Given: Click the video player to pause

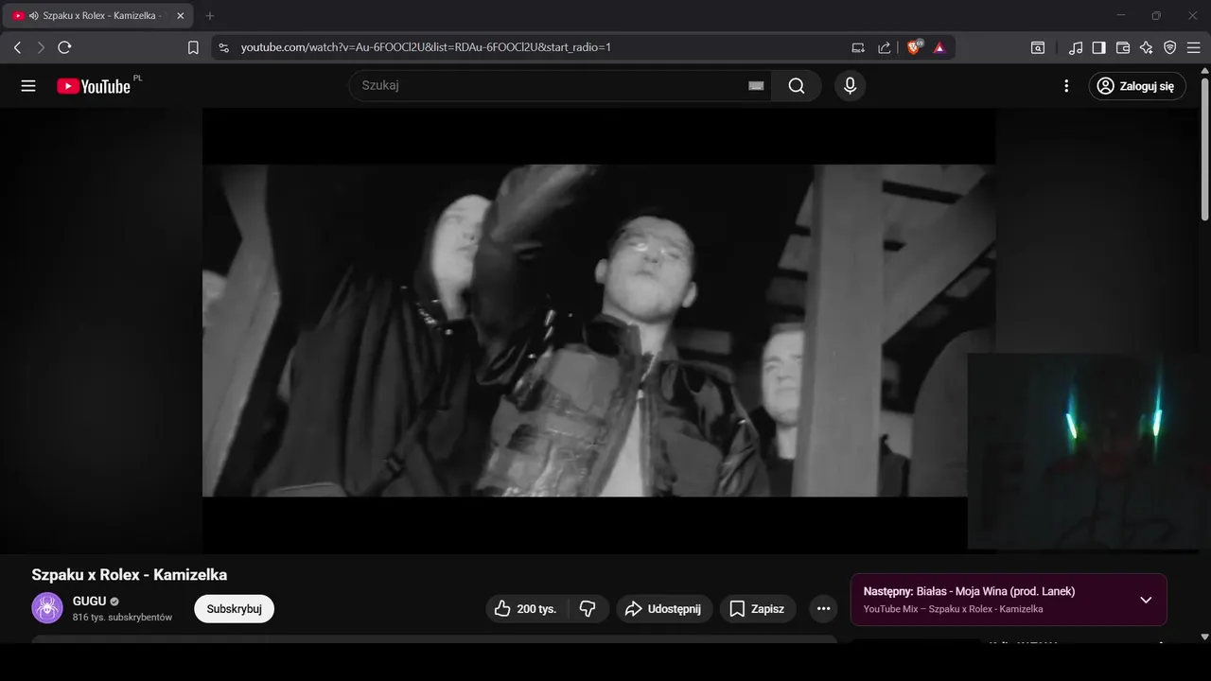Looking at the screenshot, I should [598, 330].
